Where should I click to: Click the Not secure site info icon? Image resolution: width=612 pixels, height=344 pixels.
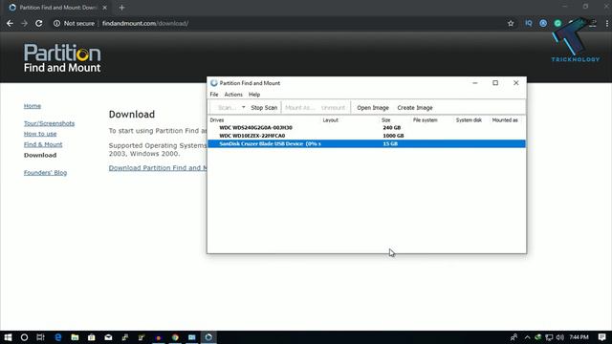56,23
